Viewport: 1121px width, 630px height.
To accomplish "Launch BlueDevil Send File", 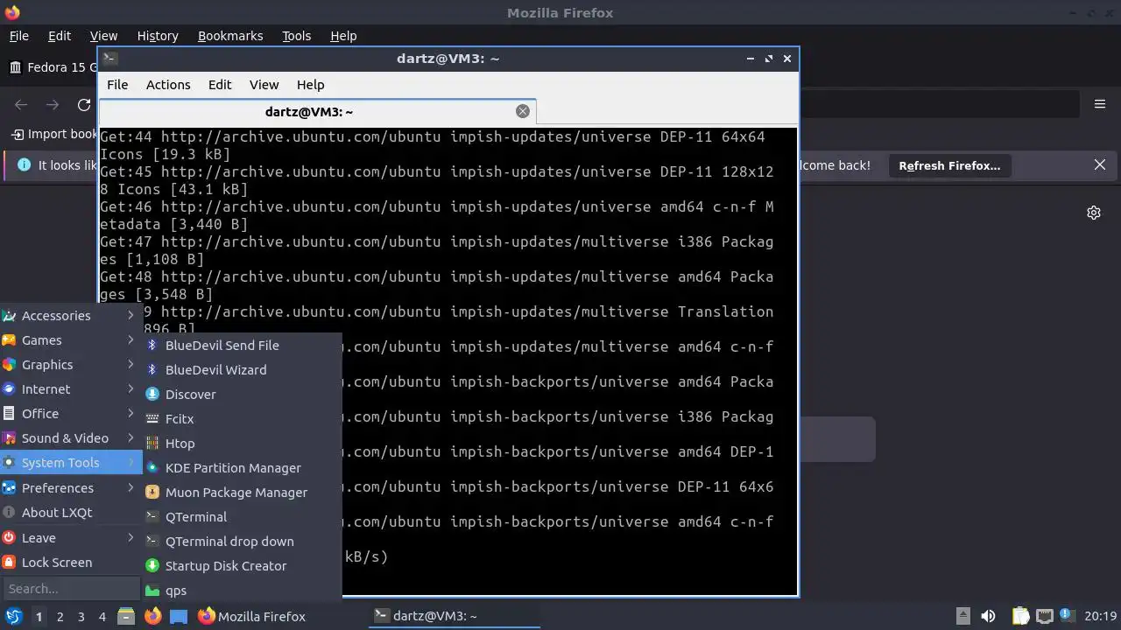I will 242,346.
